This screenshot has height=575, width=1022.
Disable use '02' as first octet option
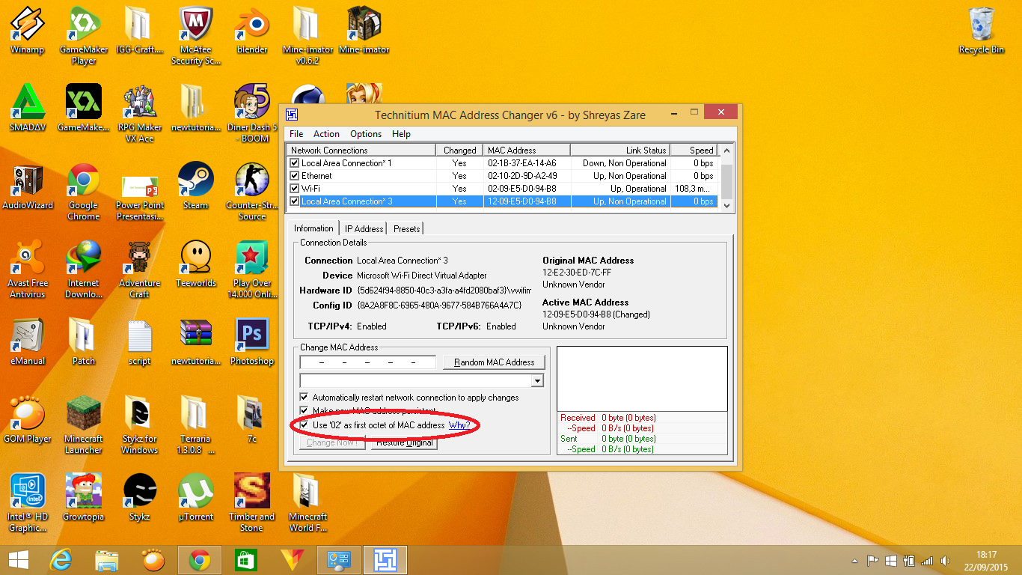point(304,425)
